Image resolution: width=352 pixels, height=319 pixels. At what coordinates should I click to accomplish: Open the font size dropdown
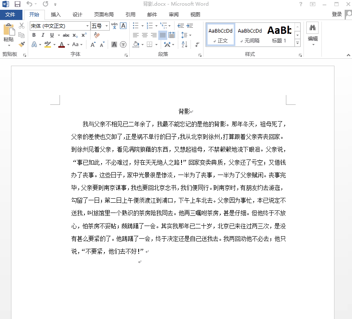coord(107,26)
